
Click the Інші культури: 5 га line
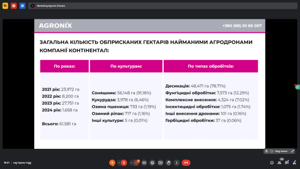tap(120, 120)
